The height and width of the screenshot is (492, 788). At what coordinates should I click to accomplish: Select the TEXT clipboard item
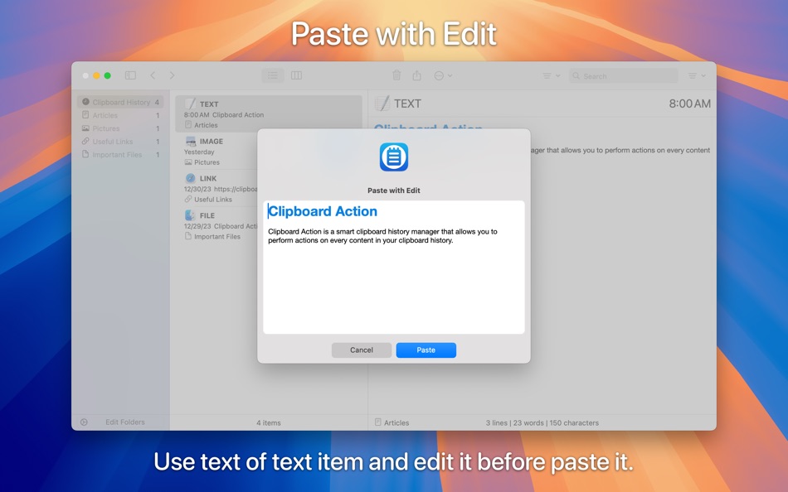pyautogui.click(x=269, y=114)
